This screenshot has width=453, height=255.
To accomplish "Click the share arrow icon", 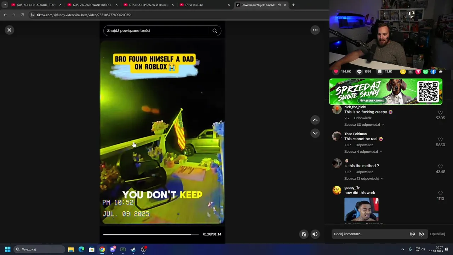I will [x=441, y=72].
